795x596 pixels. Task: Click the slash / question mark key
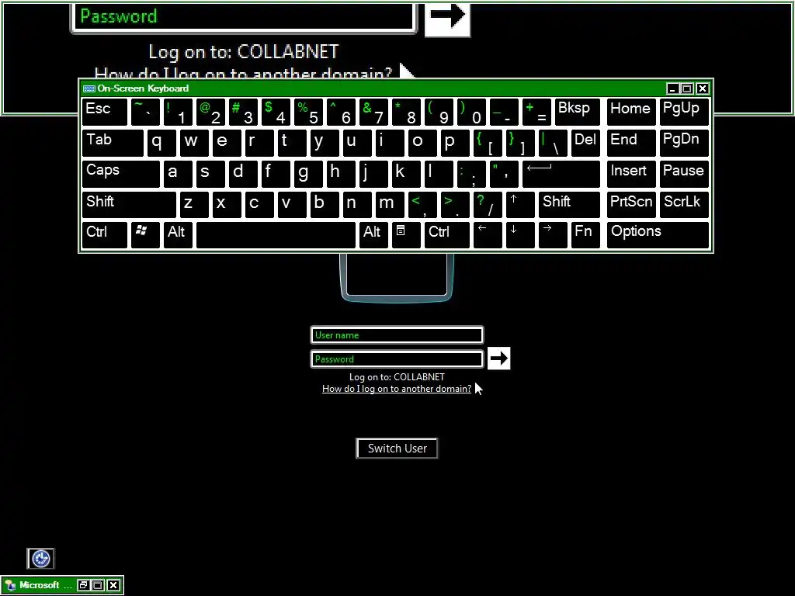[x=488, y=205]
